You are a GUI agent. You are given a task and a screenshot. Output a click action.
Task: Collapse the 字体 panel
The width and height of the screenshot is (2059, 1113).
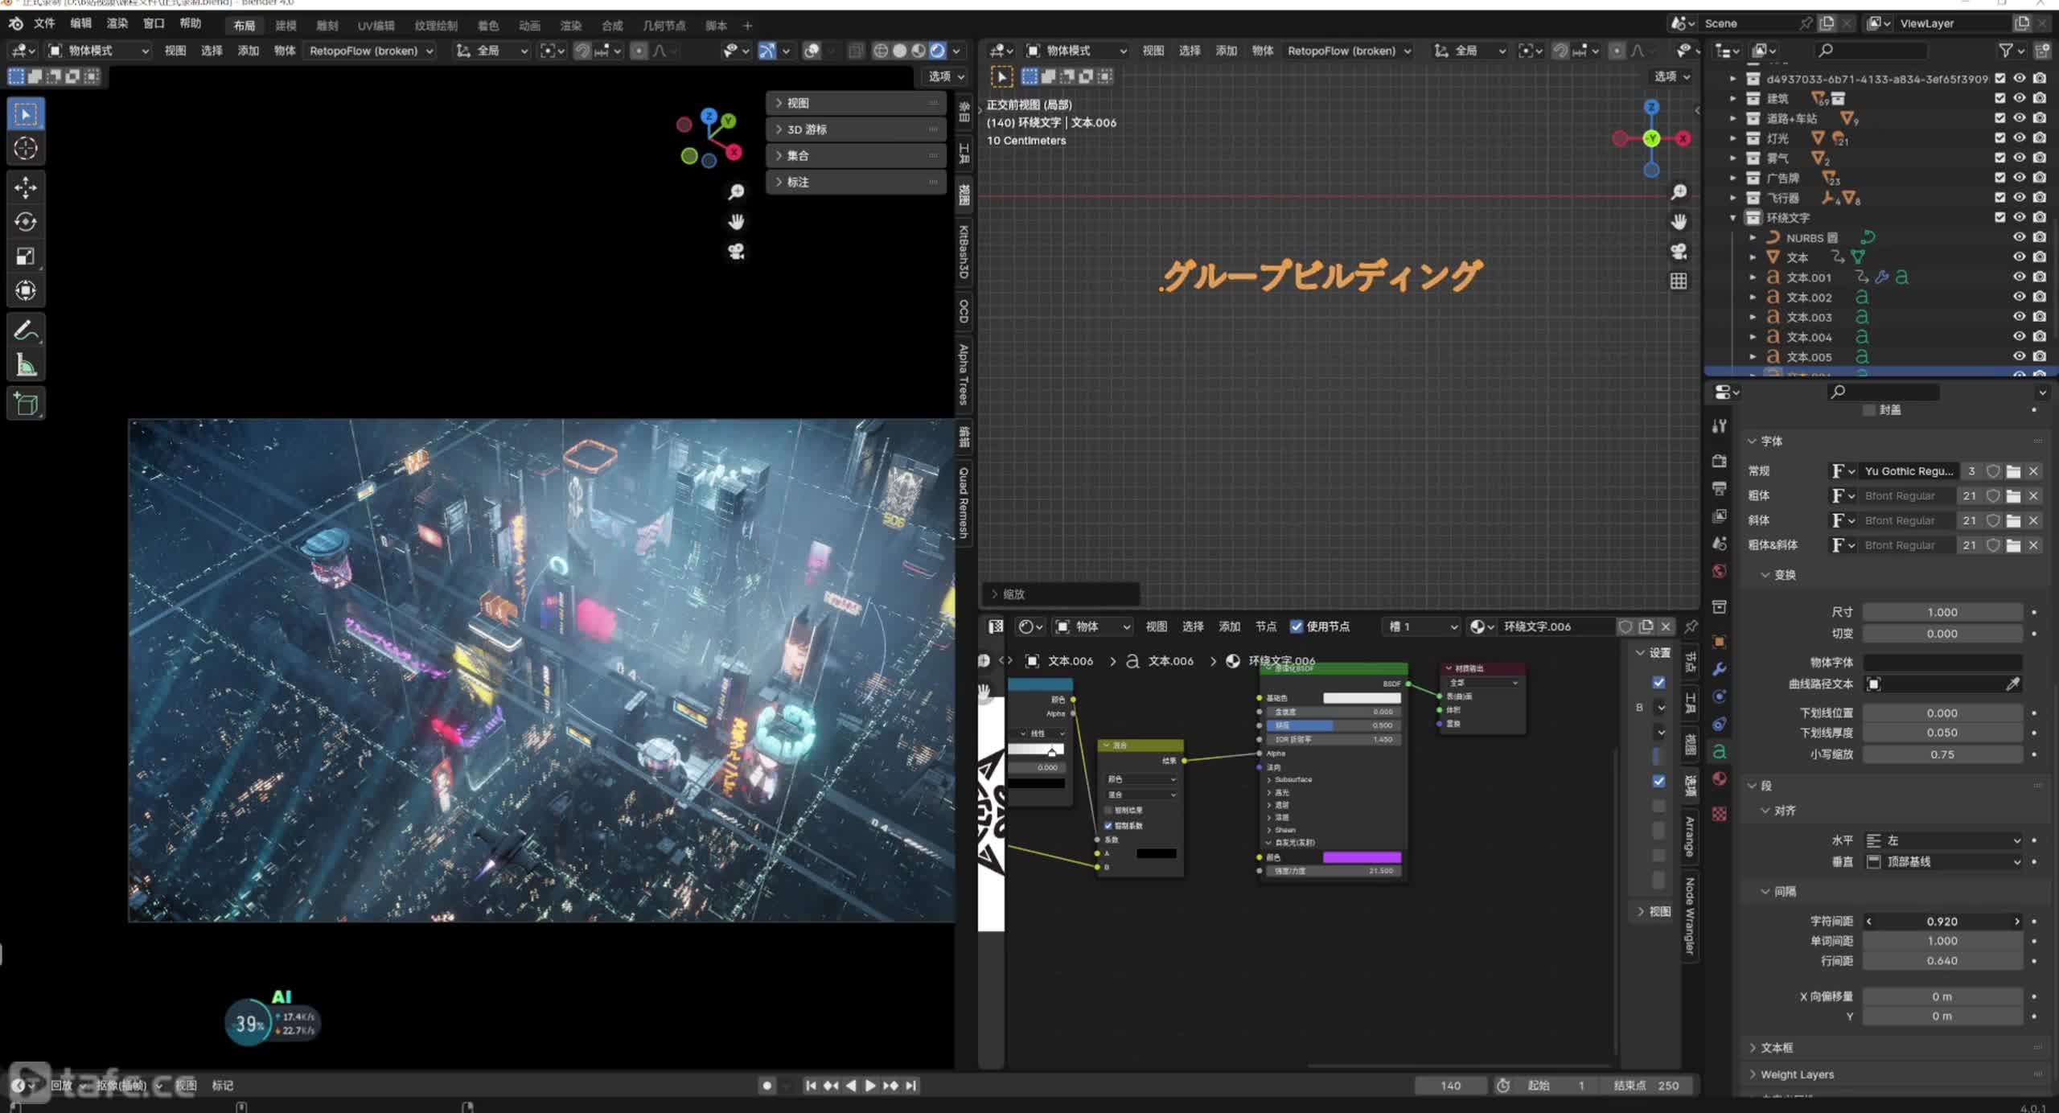click(1771, 442)
